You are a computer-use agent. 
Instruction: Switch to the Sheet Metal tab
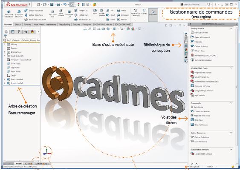click(x=38, y=24)
